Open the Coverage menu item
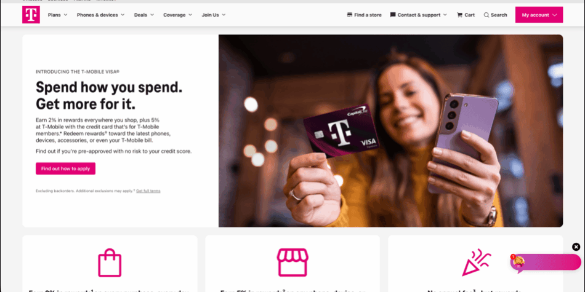This screenshot has height=292, width=585. (177, 15)
